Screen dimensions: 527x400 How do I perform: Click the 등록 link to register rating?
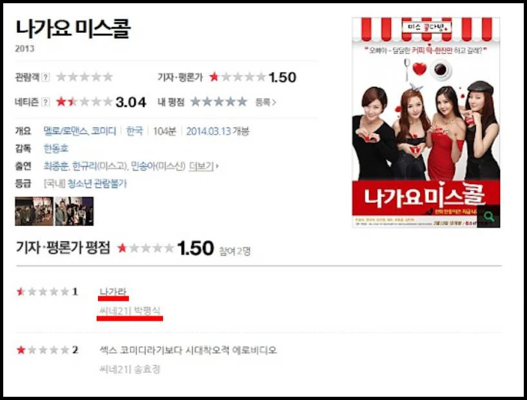coord(265,102)
